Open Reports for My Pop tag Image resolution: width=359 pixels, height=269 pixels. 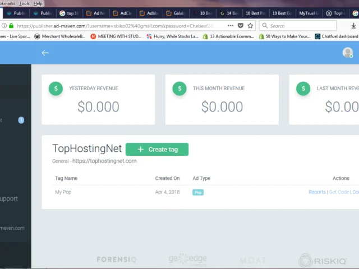coord(317,192)
